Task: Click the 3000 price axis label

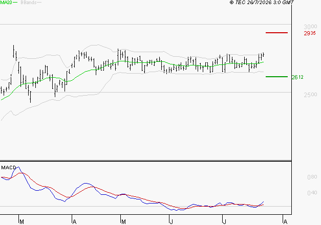Action: pos(310,27)
